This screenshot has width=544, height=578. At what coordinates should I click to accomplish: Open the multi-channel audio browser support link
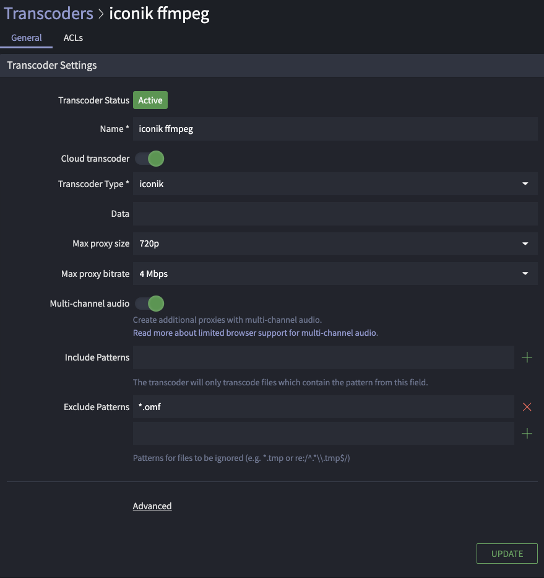coord(254,333)
